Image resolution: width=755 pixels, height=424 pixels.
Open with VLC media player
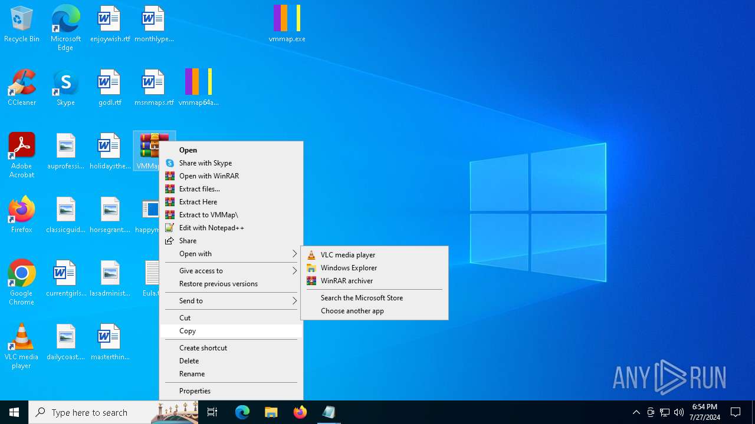pos(375,255)
